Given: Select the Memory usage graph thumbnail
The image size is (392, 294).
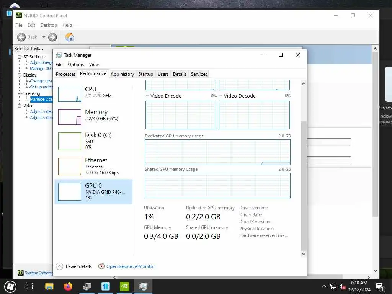Looking at the screenshot, I should (x=70, y=117).
